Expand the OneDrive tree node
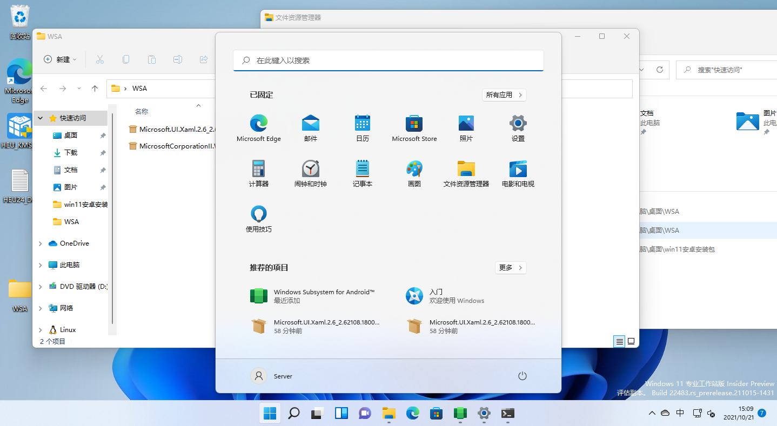 tap(41, 244)
